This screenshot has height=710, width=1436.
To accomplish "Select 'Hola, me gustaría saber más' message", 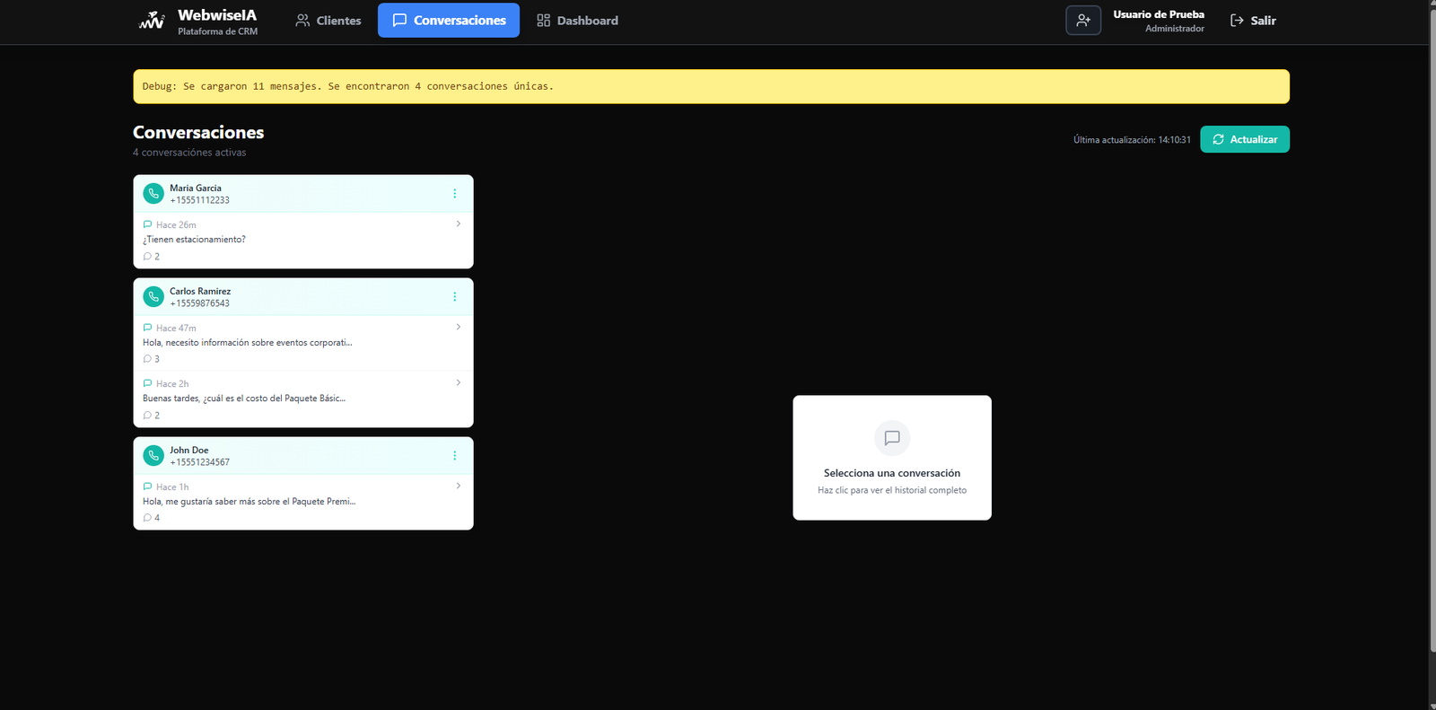I will (x=250, y=502).
